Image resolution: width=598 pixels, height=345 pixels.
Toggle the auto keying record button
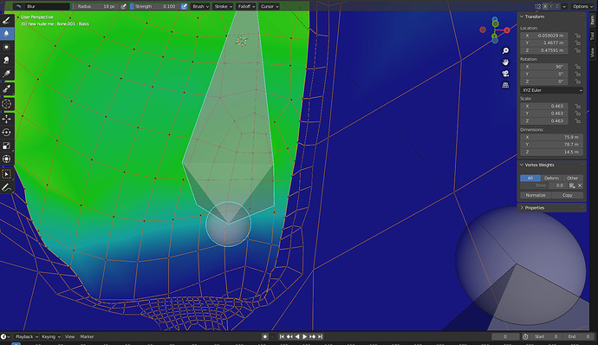point(265,336)
